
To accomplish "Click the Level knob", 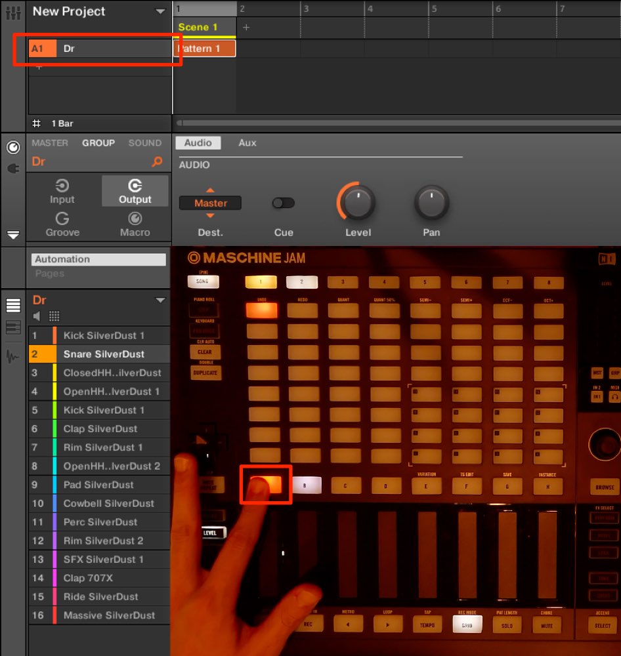I will point(356,202).
